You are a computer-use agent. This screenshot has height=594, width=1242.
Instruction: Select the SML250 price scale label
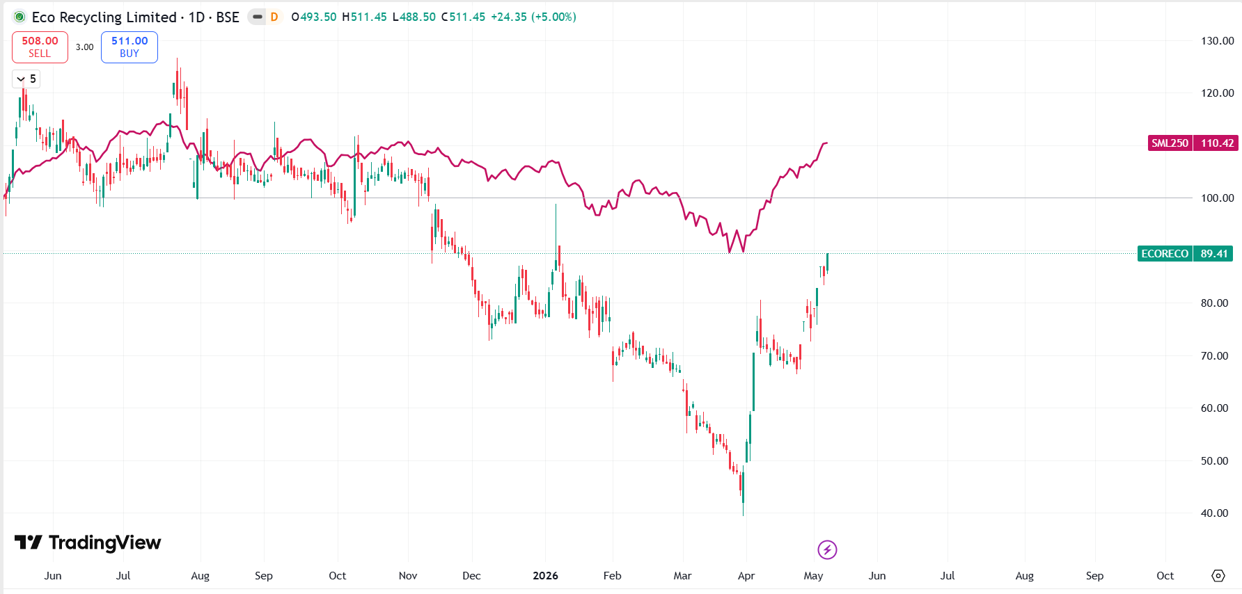point(1170,143)
